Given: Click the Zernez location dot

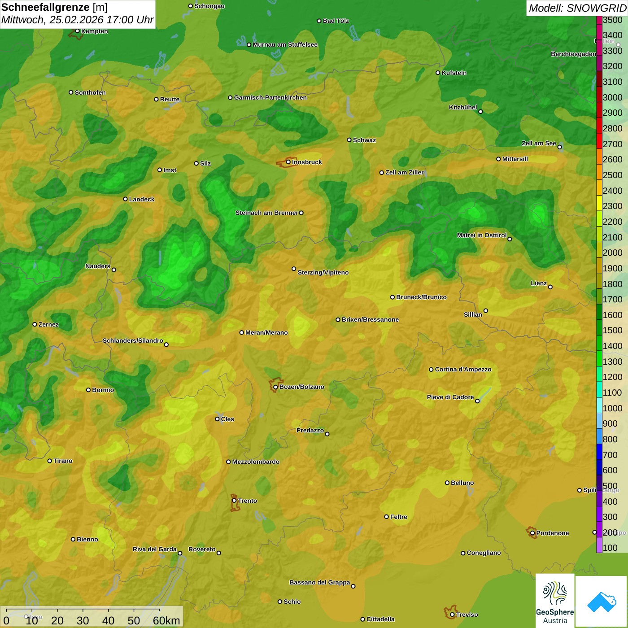Looking at the screenshot, I should [35, 324].
